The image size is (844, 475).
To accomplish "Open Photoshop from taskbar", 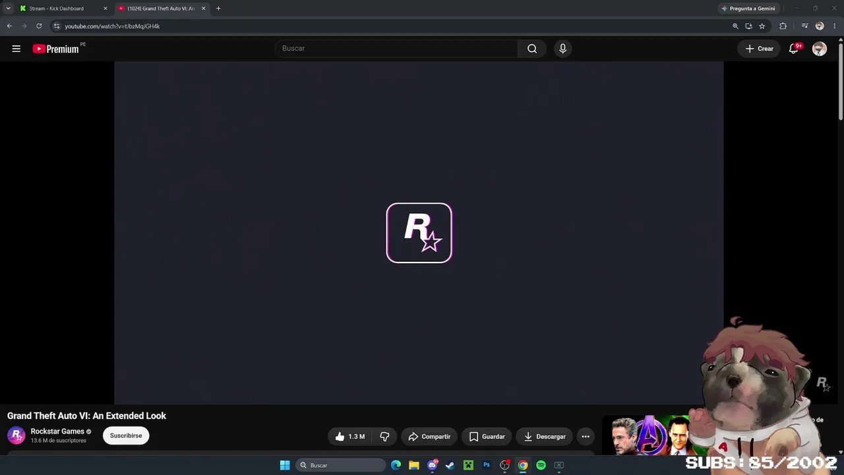I will click(x=487, y=465).
